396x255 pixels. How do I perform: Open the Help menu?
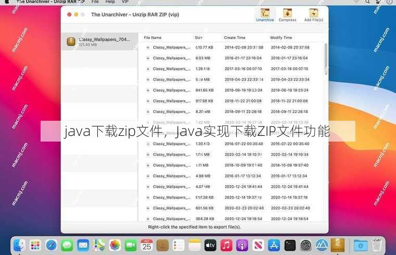[x=110, y=2]
